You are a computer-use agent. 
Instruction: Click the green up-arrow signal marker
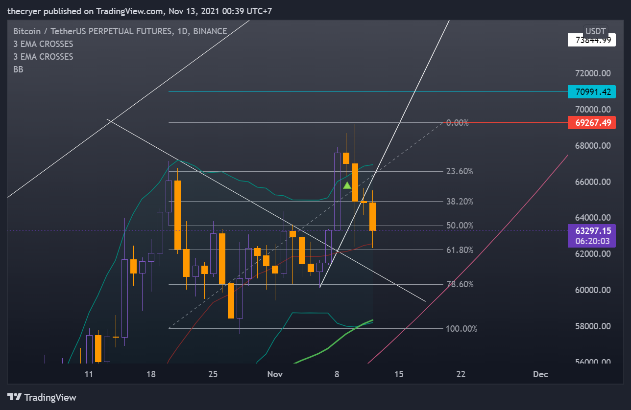pyautogui.click(x=347, y=185)
